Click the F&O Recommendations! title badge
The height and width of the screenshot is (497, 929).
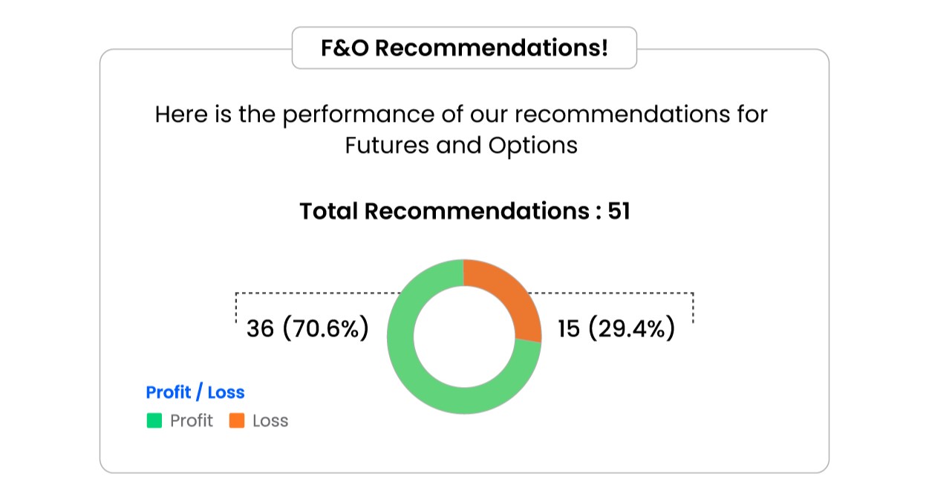464,48
